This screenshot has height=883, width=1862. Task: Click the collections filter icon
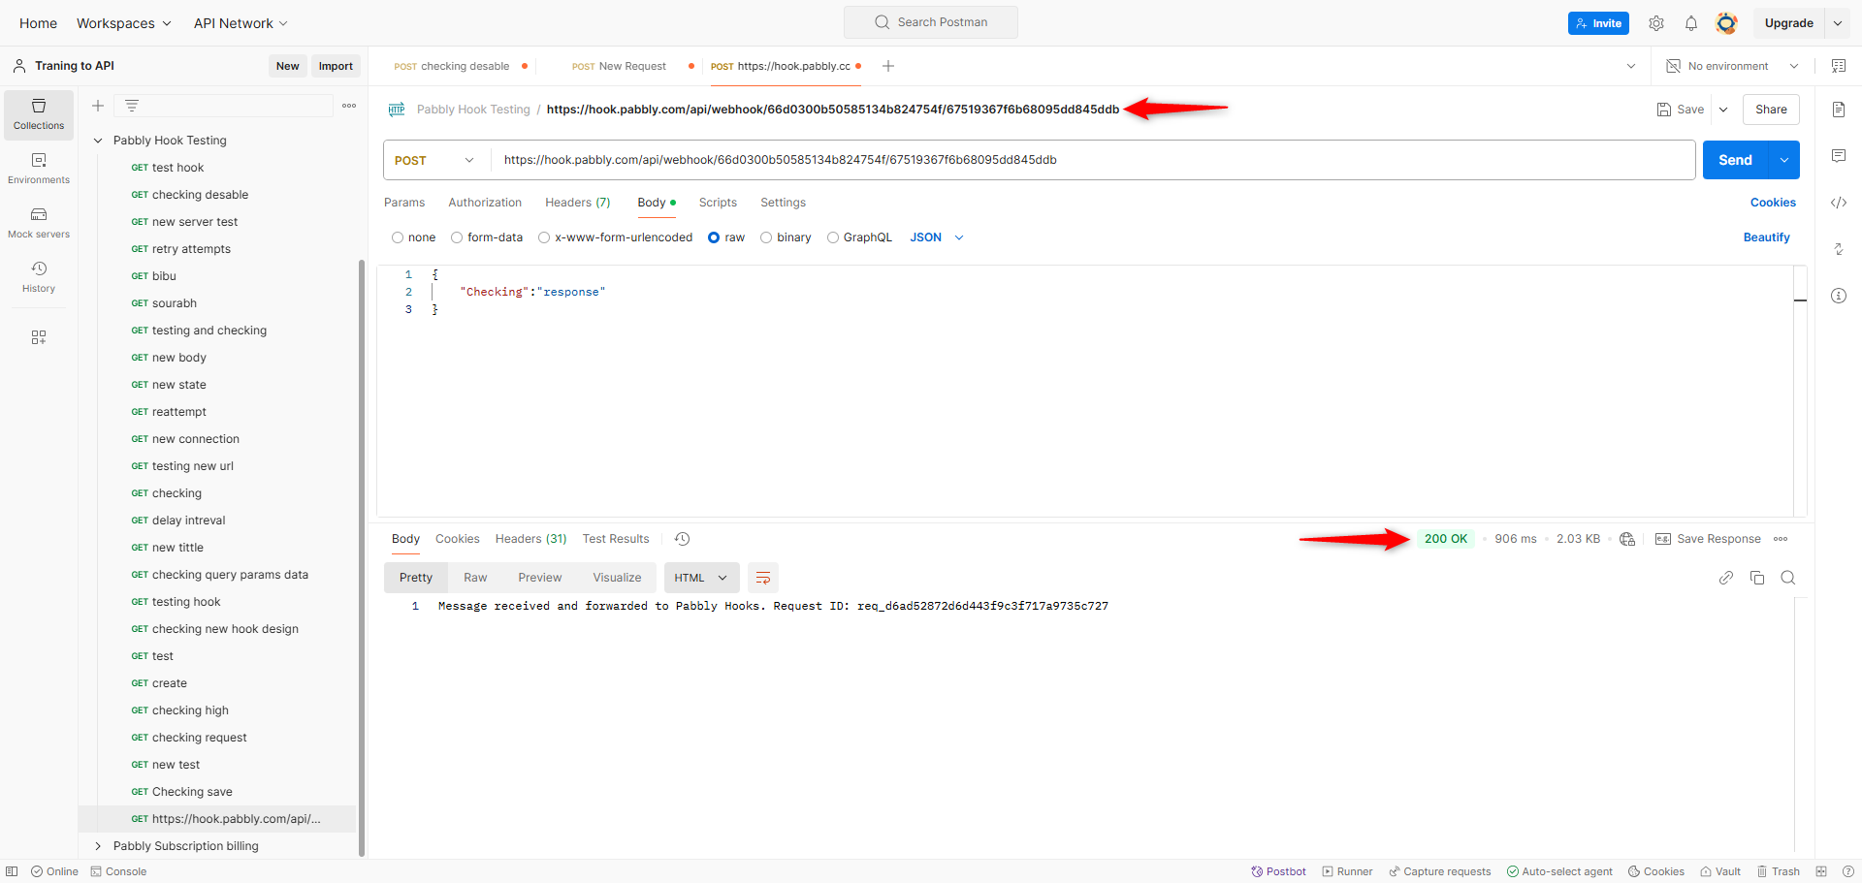click(x=132, y=106)
